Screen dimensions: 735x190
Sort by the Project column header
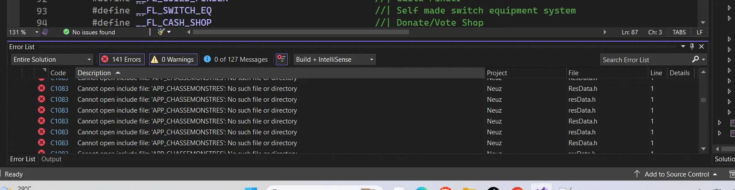497,73
